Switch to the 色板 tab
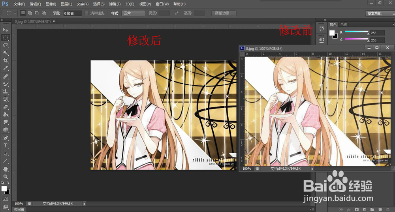 [344, 24]
